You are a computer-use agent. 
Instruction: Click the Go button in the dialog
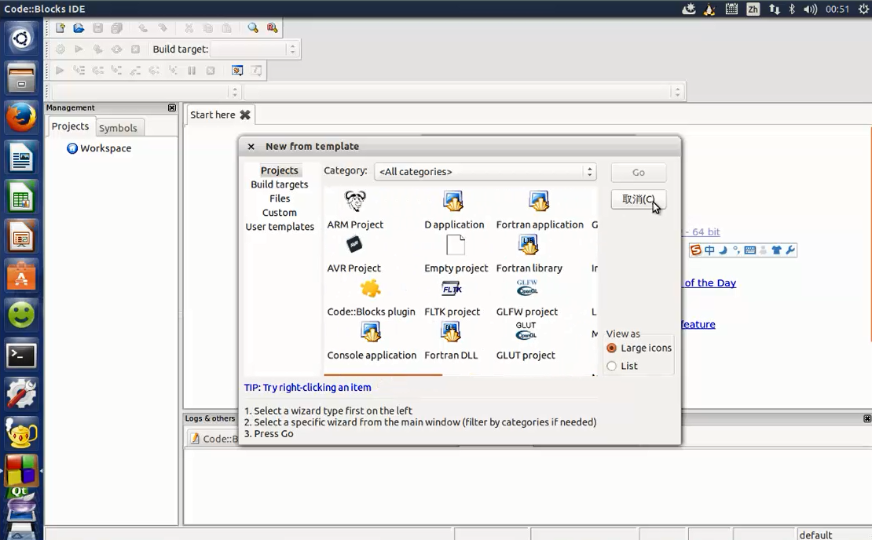639,173
